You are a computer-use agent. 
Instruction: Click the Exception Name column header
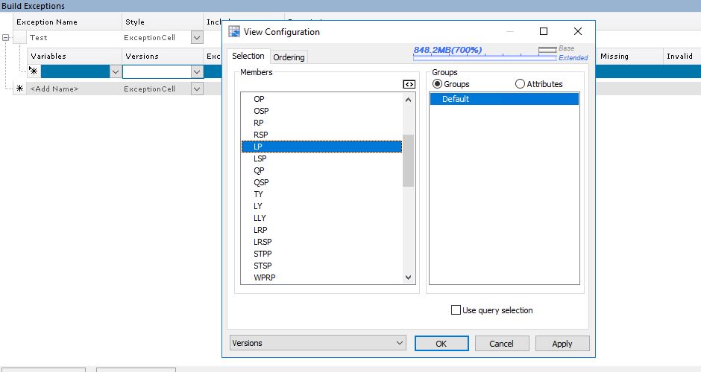(x=68, y=22)
